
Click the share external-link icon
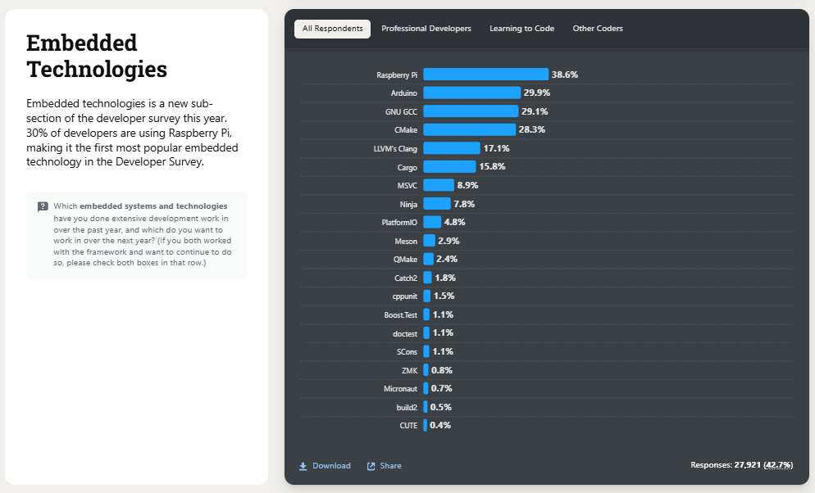point(371,466)
